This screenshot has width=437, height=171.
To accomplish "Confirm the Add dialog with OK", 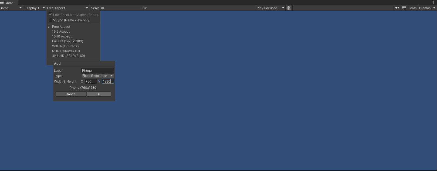I will click(x=99, y=94).
